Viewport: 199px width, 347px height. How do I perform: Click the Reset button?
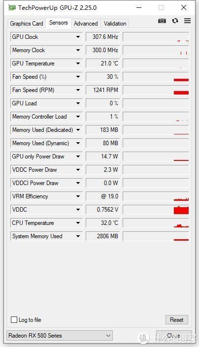click(x=177, y=319)
